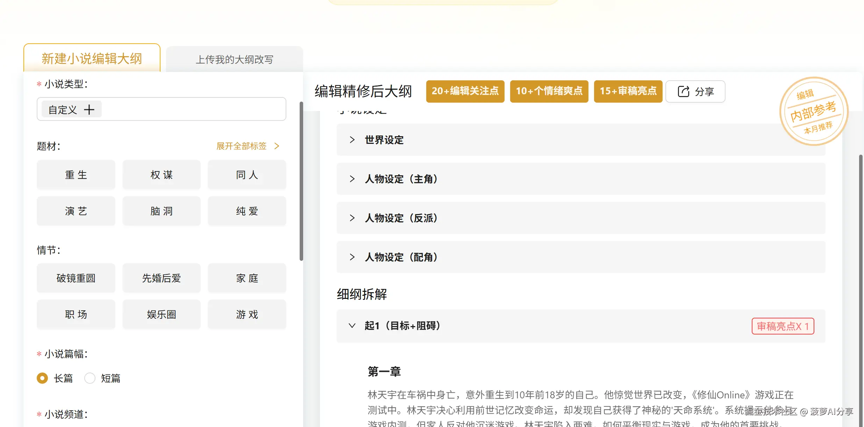The height and width of the screenshot is (427, 864).
Task: Select the 短篇 radio option
Action: click(90, 378)
